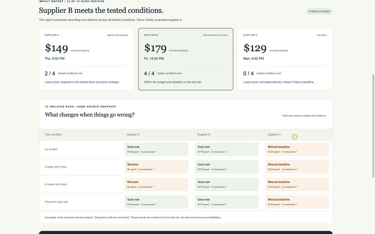Click 'Within the budget and deadline' note
The image size is (375, 234).
click(173, 82)
